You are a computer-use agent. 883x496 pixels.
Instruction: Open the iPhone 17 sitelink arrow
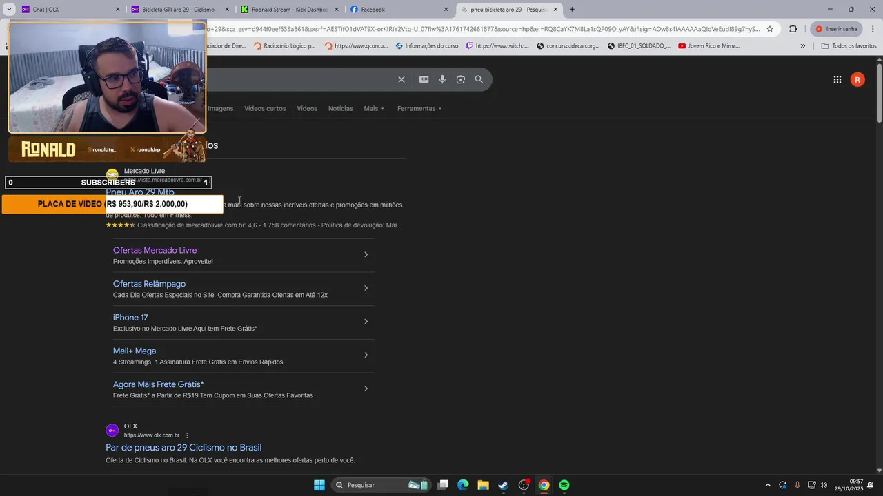click(366, 322)
